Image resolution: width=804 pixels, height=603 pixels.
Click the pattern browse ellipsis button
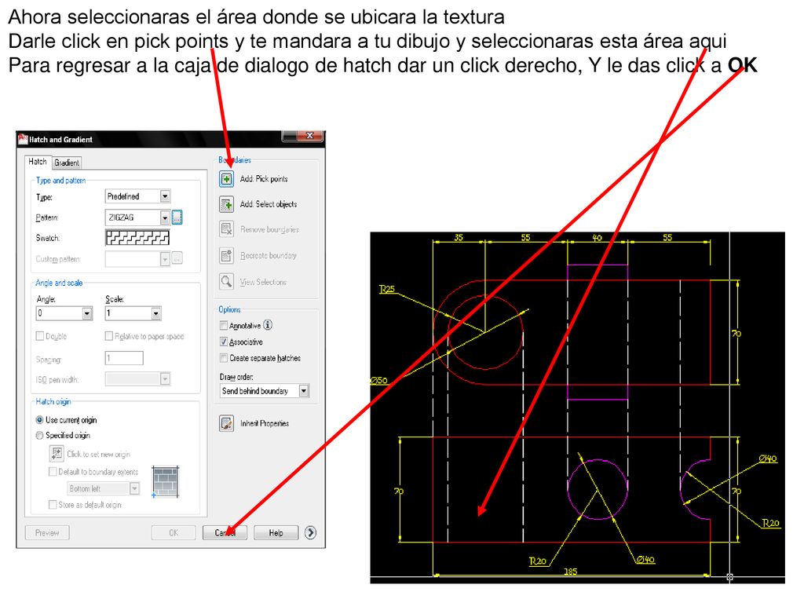[177, 217]
